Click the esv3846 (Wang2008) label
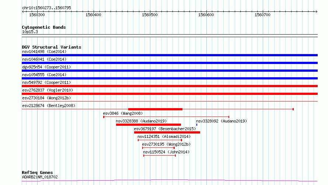The height and width of the screenshot is (185, 328). pos(123,113)
